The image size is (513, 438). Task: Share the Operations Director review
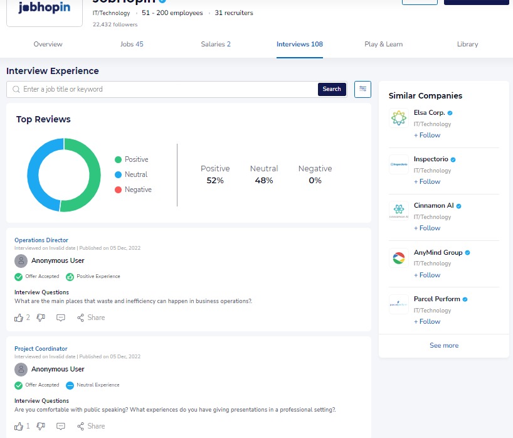(91, 318)
